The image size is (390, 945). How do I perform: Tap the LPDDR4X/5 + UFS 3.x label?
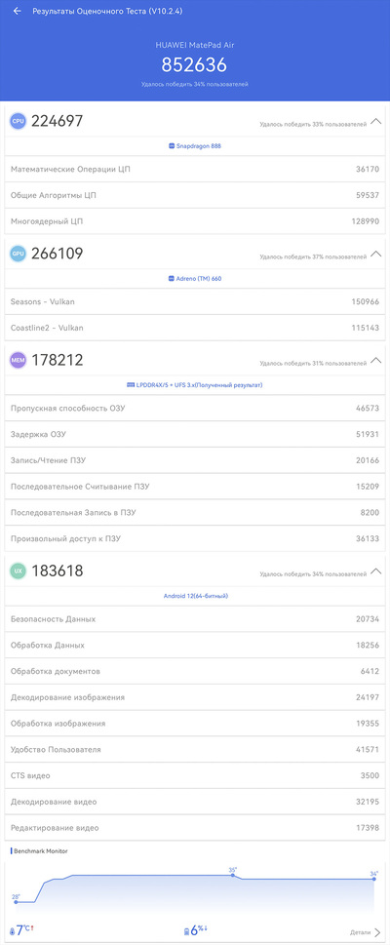tap(195, 384)
